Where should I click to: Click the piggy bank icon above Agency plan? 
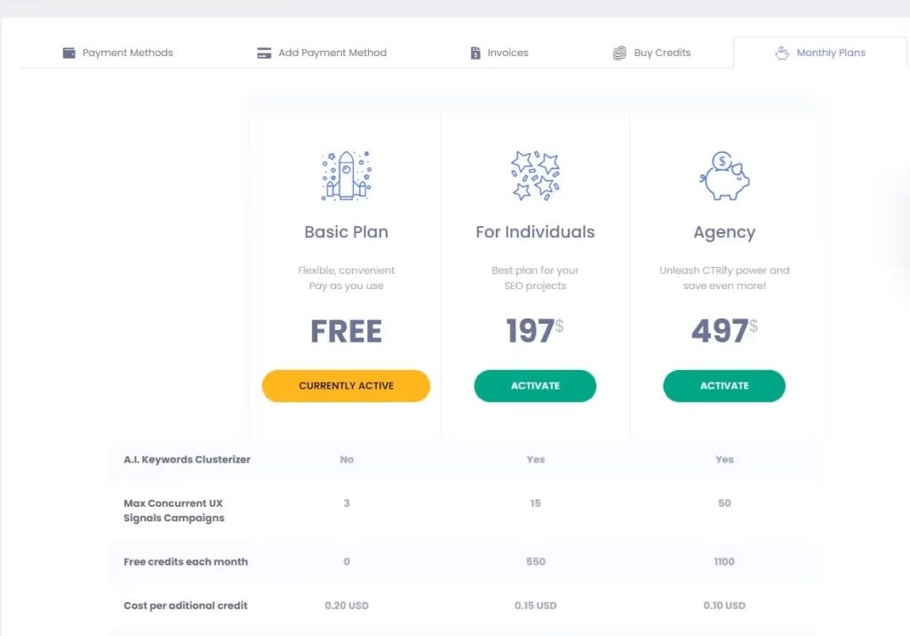(x=724, y=176)
